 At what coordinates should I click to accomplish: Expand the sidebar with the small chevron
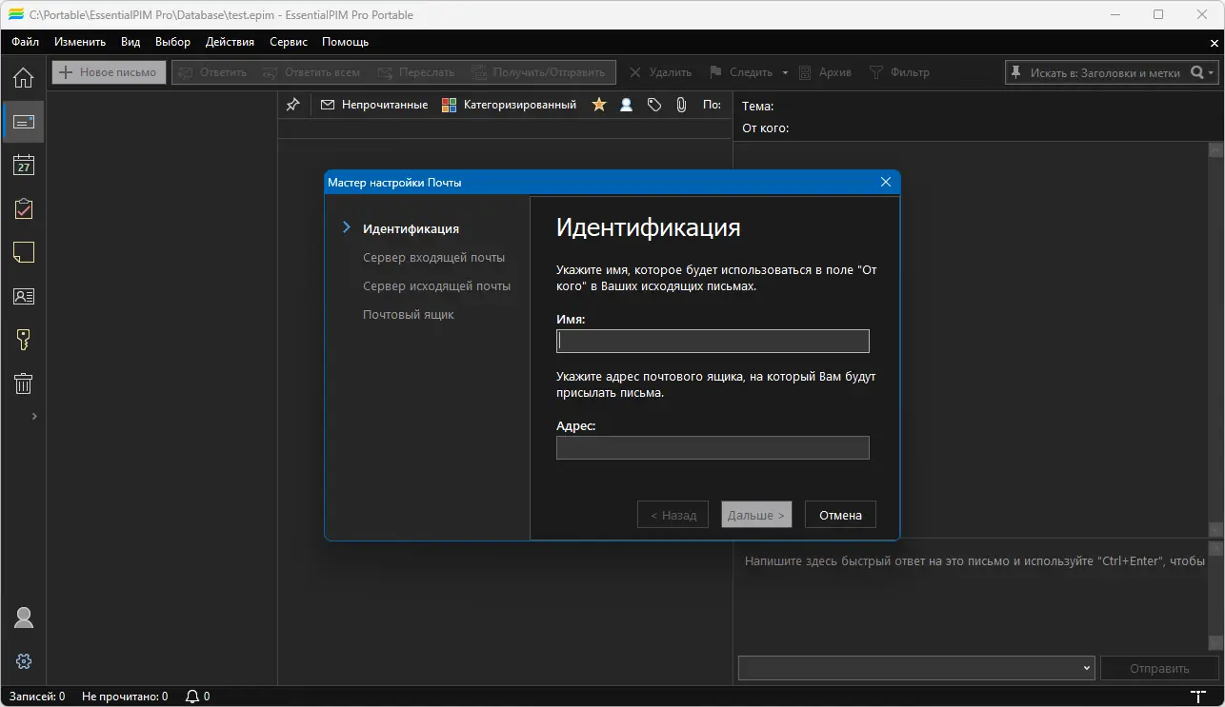click(x=34, y=416)
